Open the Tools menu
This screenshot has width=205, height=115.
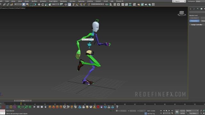(7, 1)
